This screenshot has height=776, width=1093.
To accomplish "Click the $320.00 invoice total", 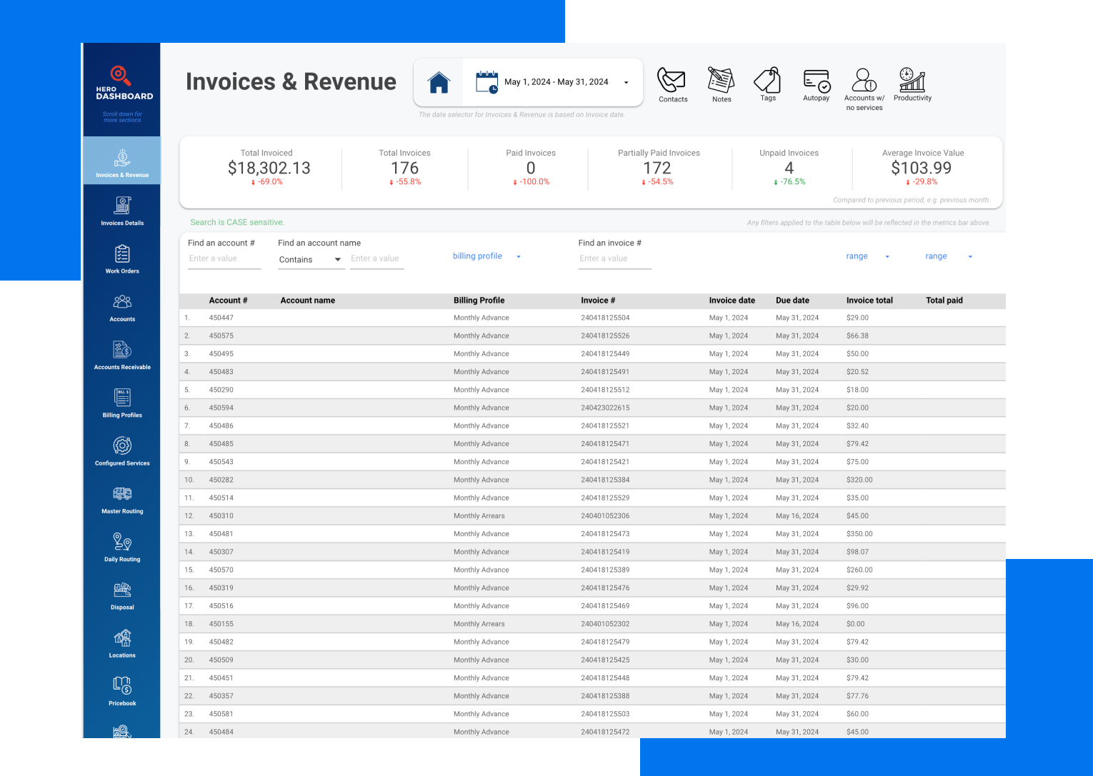I will 859,480.
